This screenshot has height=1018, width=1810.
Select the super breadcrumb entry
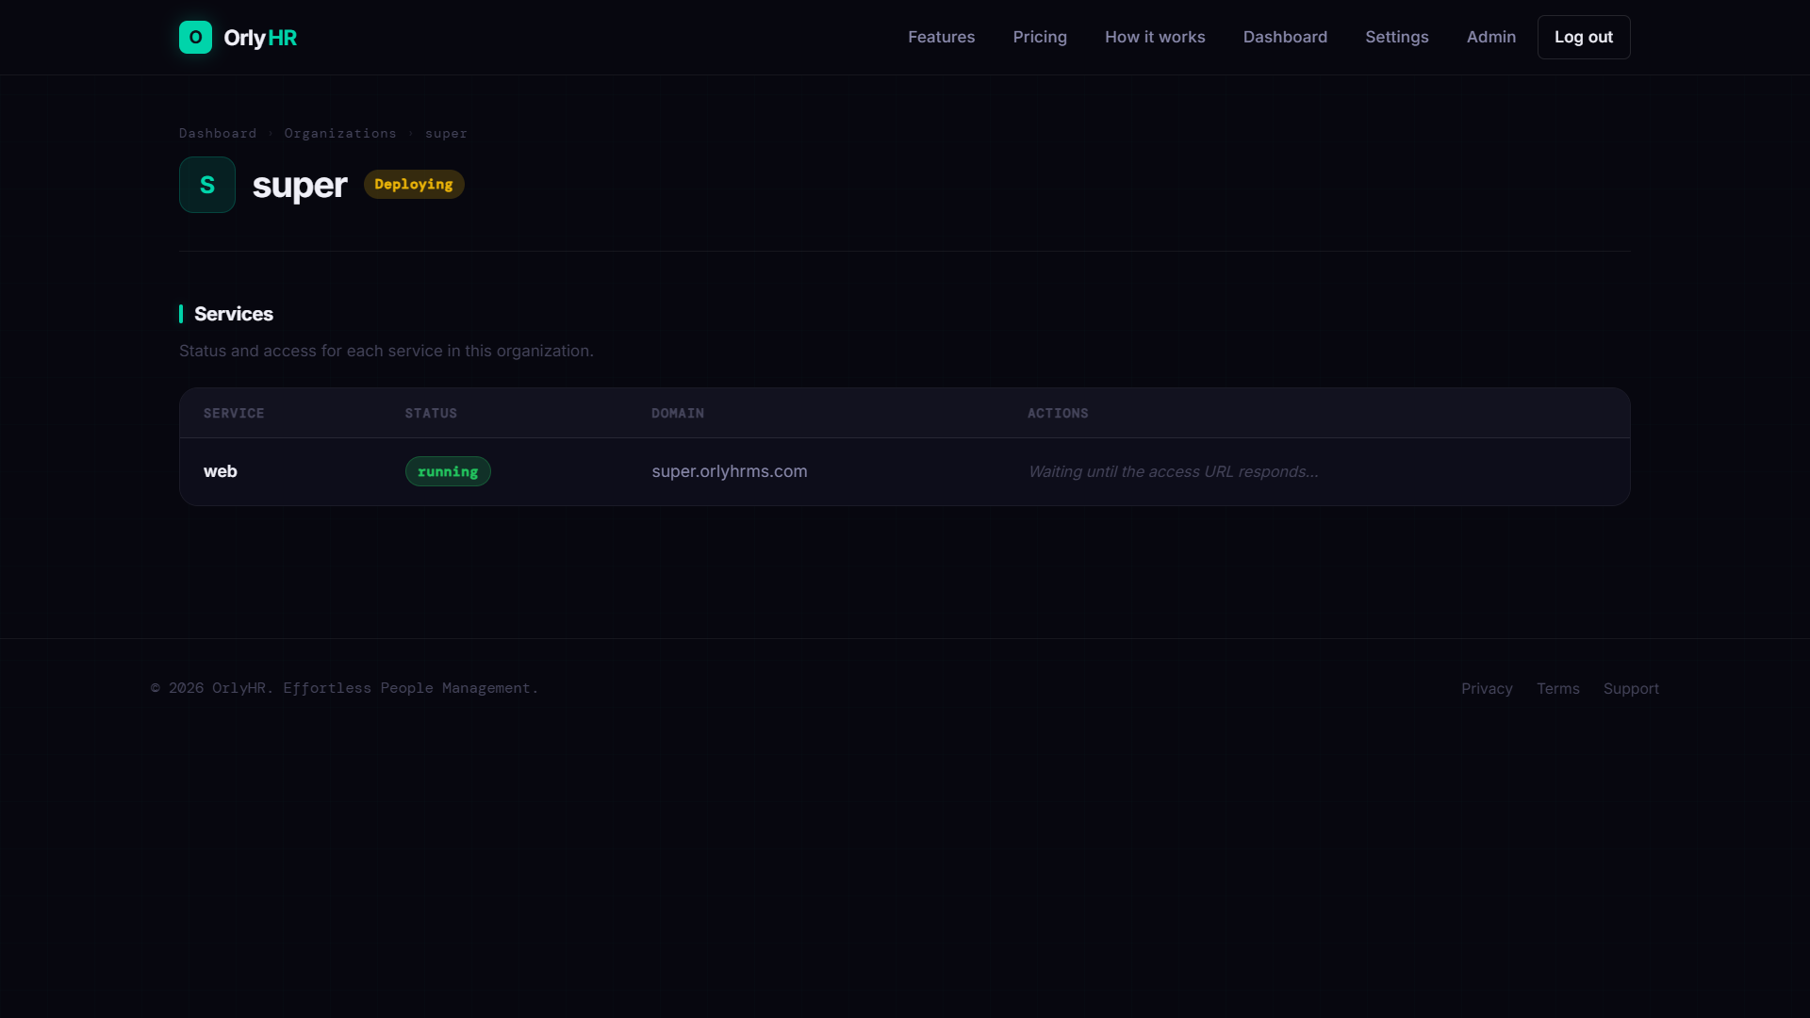[445, 133]
